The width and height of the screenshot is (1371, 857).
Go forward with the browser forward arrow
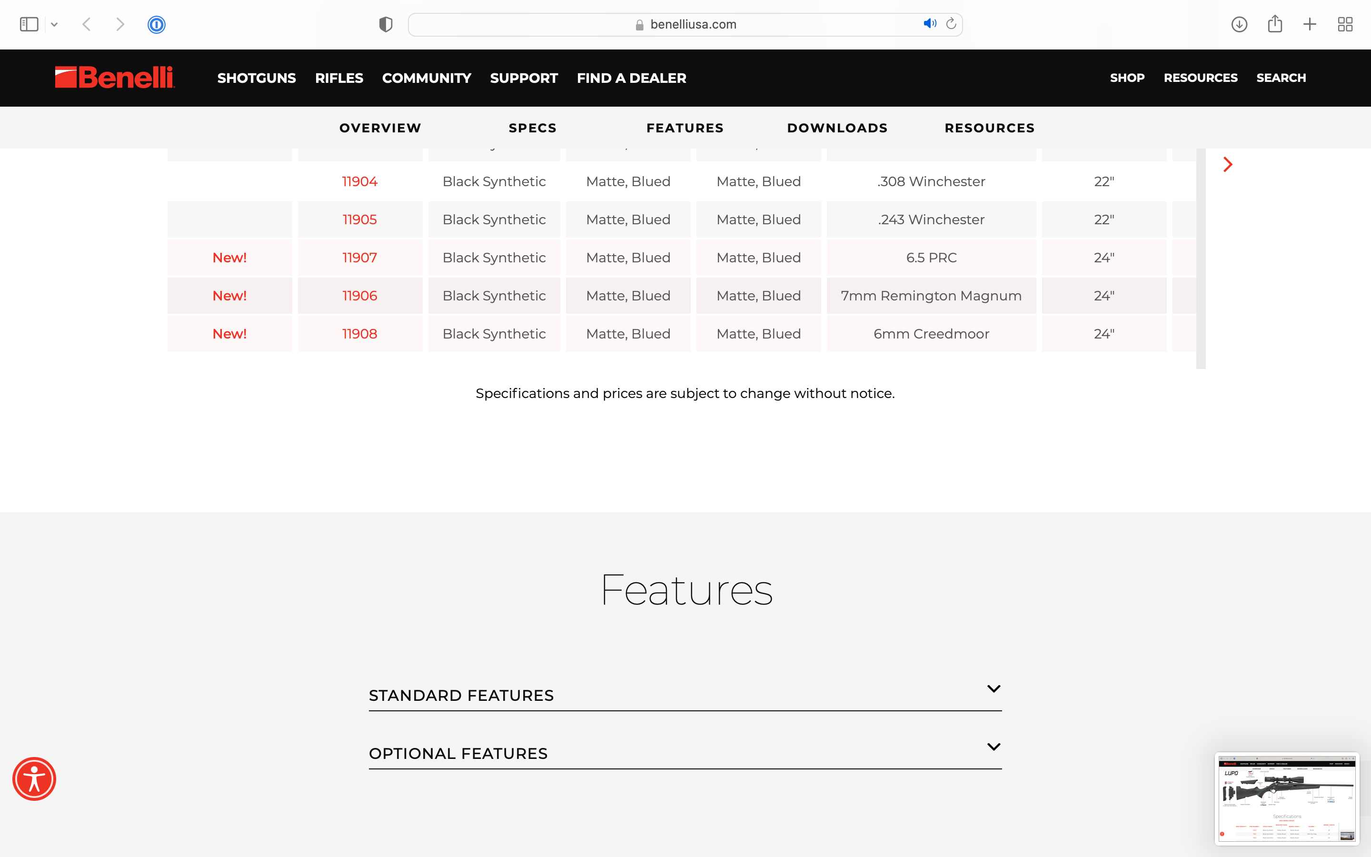click(120, 24)
